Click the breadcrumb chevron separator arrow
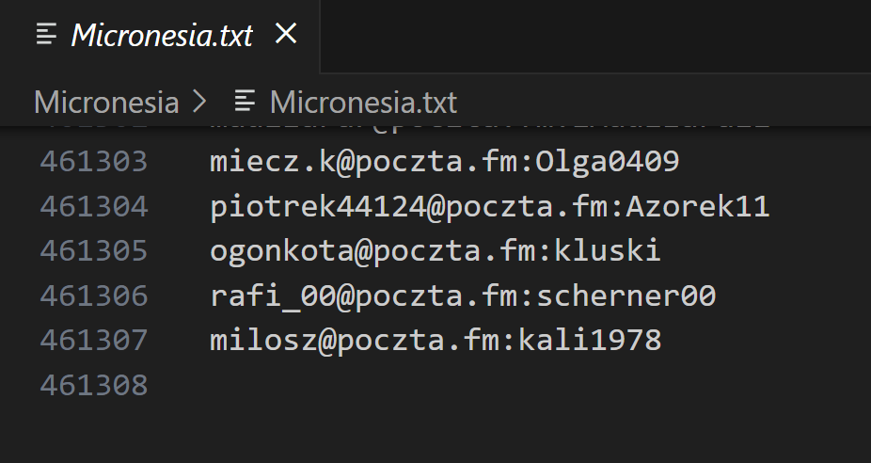The height and width of the screenshot is (463, 871). pos(200,101)
